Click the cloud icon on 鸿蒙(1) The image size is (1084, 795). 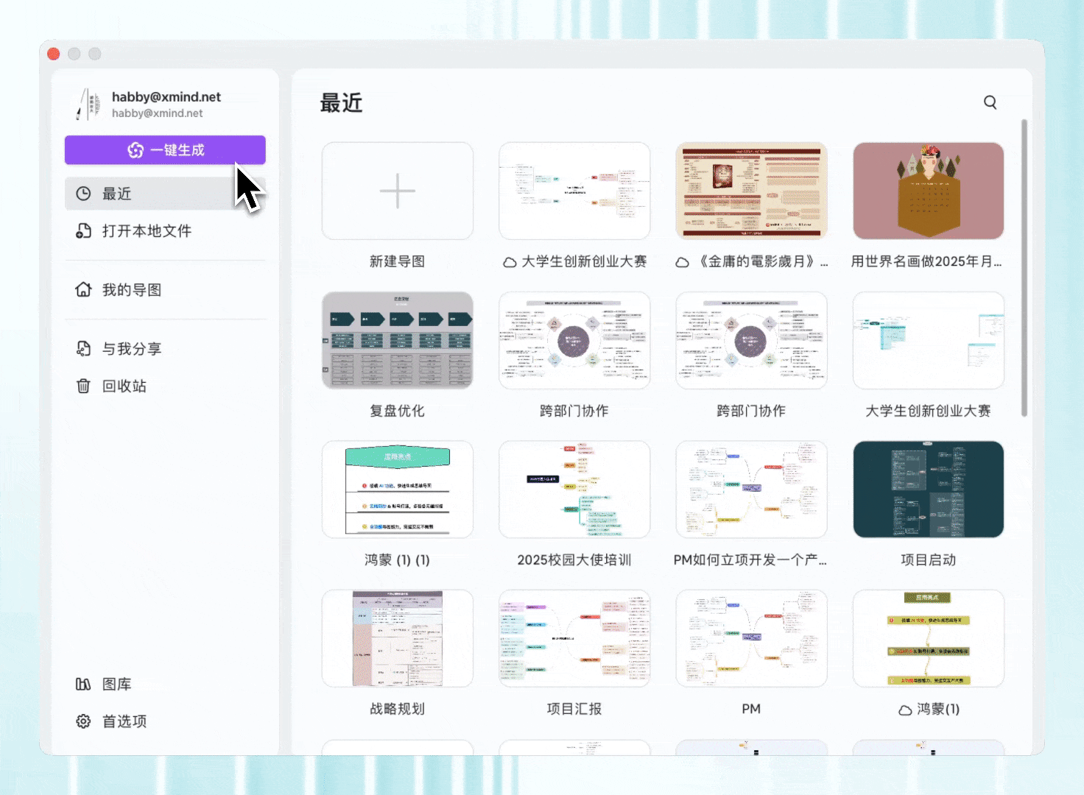point(904,710)
